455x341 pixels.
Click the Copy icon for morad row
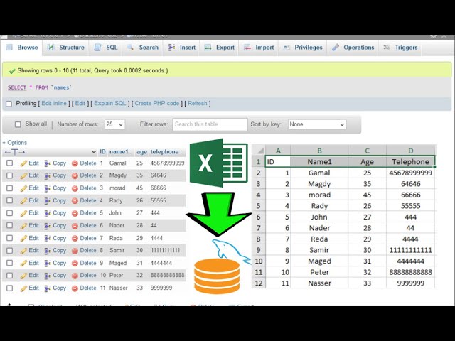coord(48,188)
